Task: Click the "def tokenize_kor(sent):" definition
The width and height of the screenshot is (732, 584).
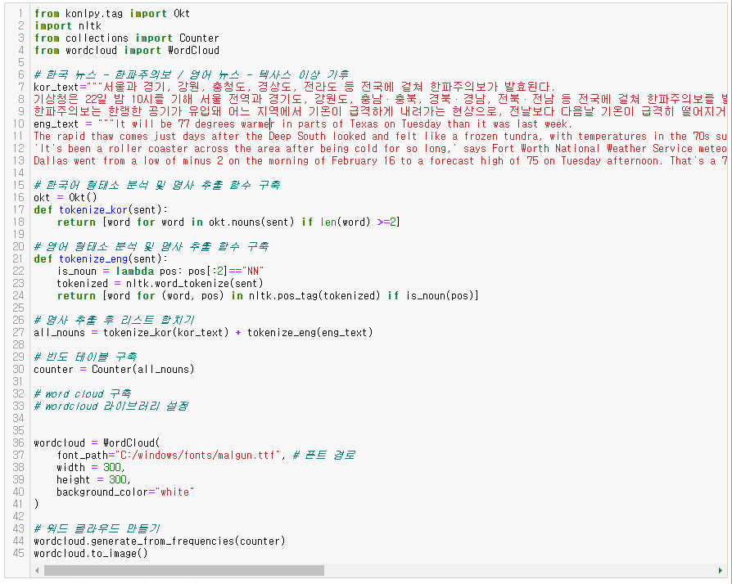Action: pos(101,210)
